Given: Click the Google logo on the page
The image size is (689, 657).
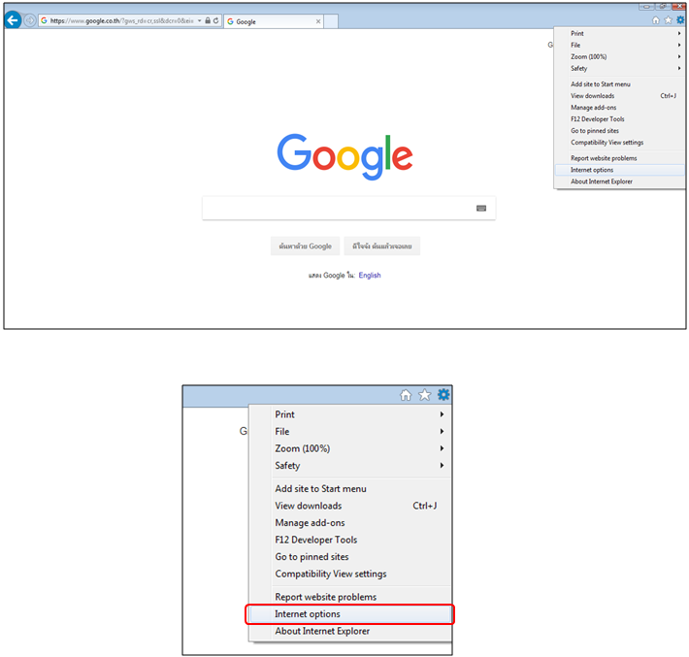Looking at the screenshot, I should 344,156.
